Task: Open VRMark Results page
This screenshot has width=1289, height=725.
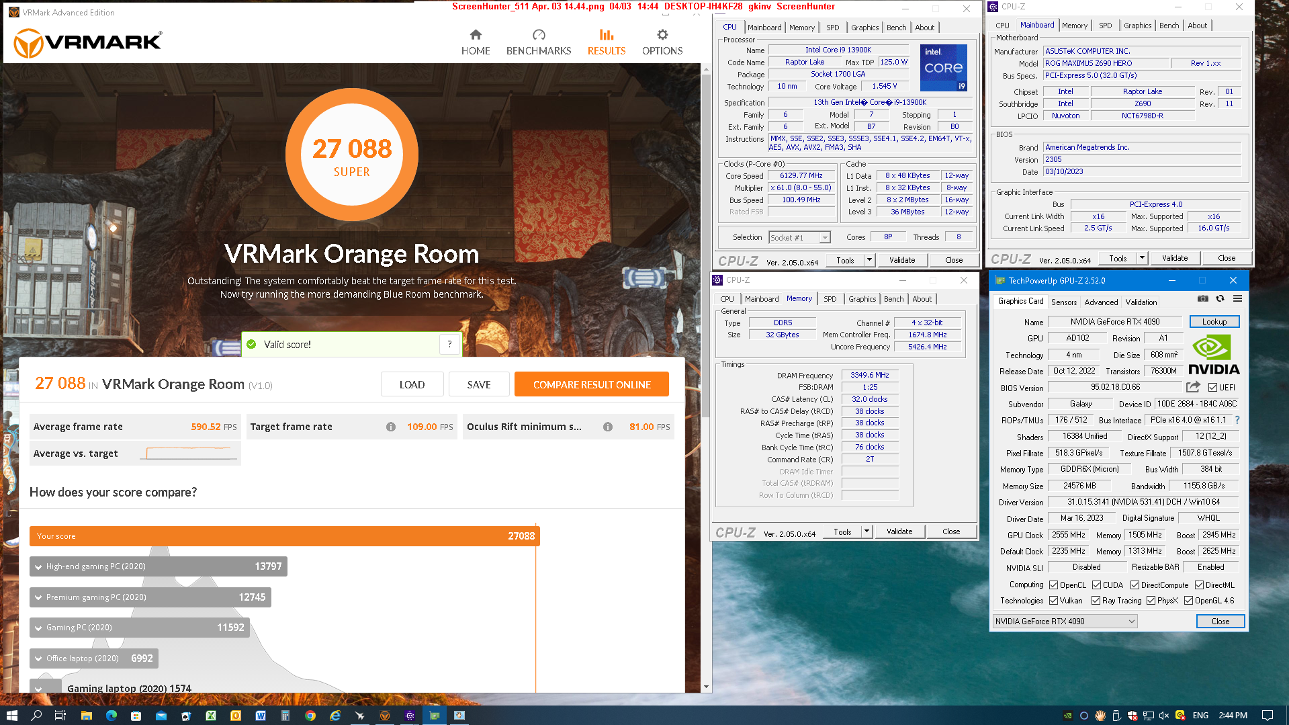Action: coord(607,42)
